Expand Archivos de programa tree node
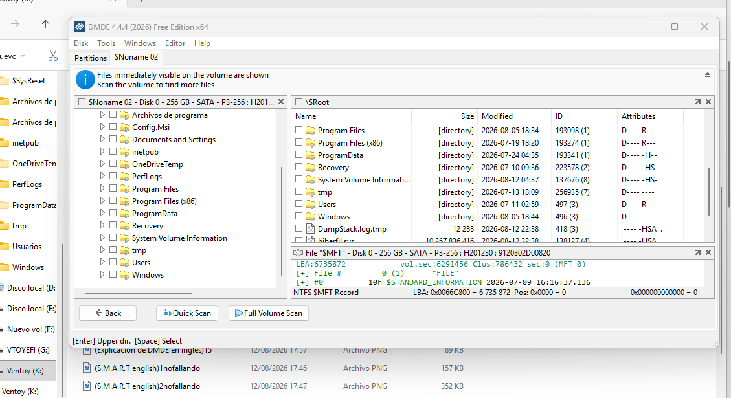The height and width of the screenshot is (398, 731). click(x=102, y=115)
